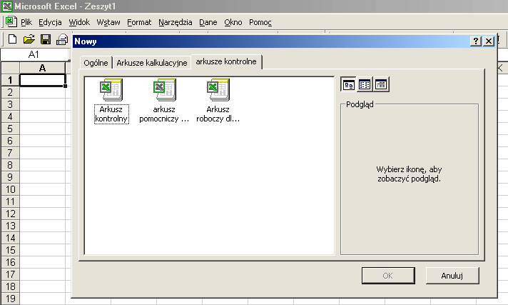
Task: Click the Excel icon in title bar
Action: point(6,6)
